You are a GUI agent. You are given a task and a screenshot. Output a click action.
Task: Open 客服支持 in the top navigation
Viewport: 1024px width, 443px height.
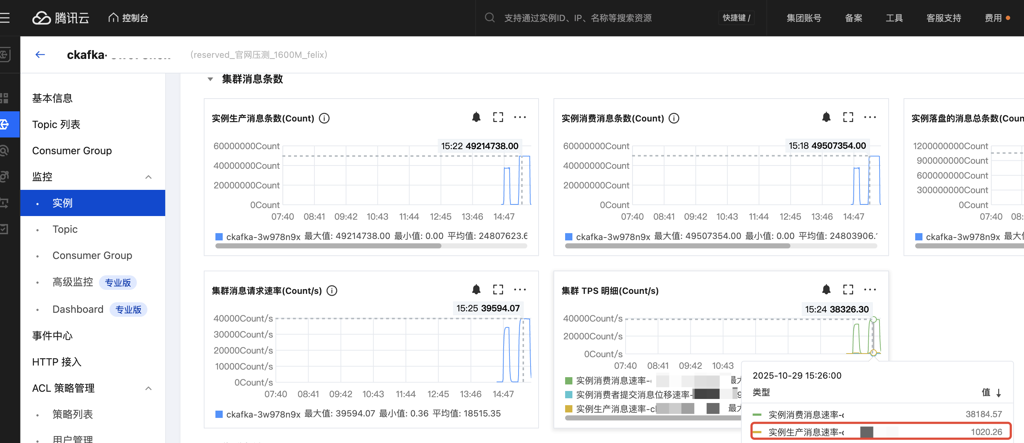point(943,18)
